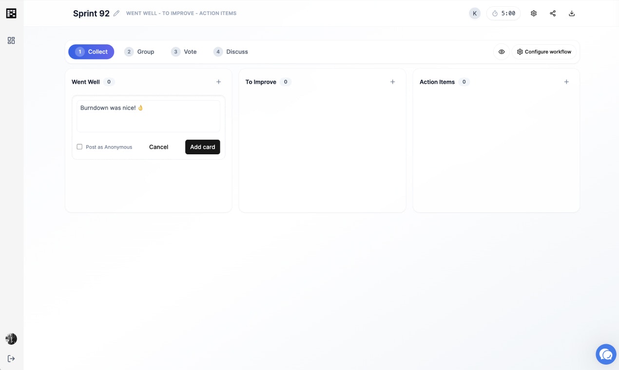The height and width of the screenshot is (370, 619).
Task: Open the app logo home icon
Action: pos(11,13)
